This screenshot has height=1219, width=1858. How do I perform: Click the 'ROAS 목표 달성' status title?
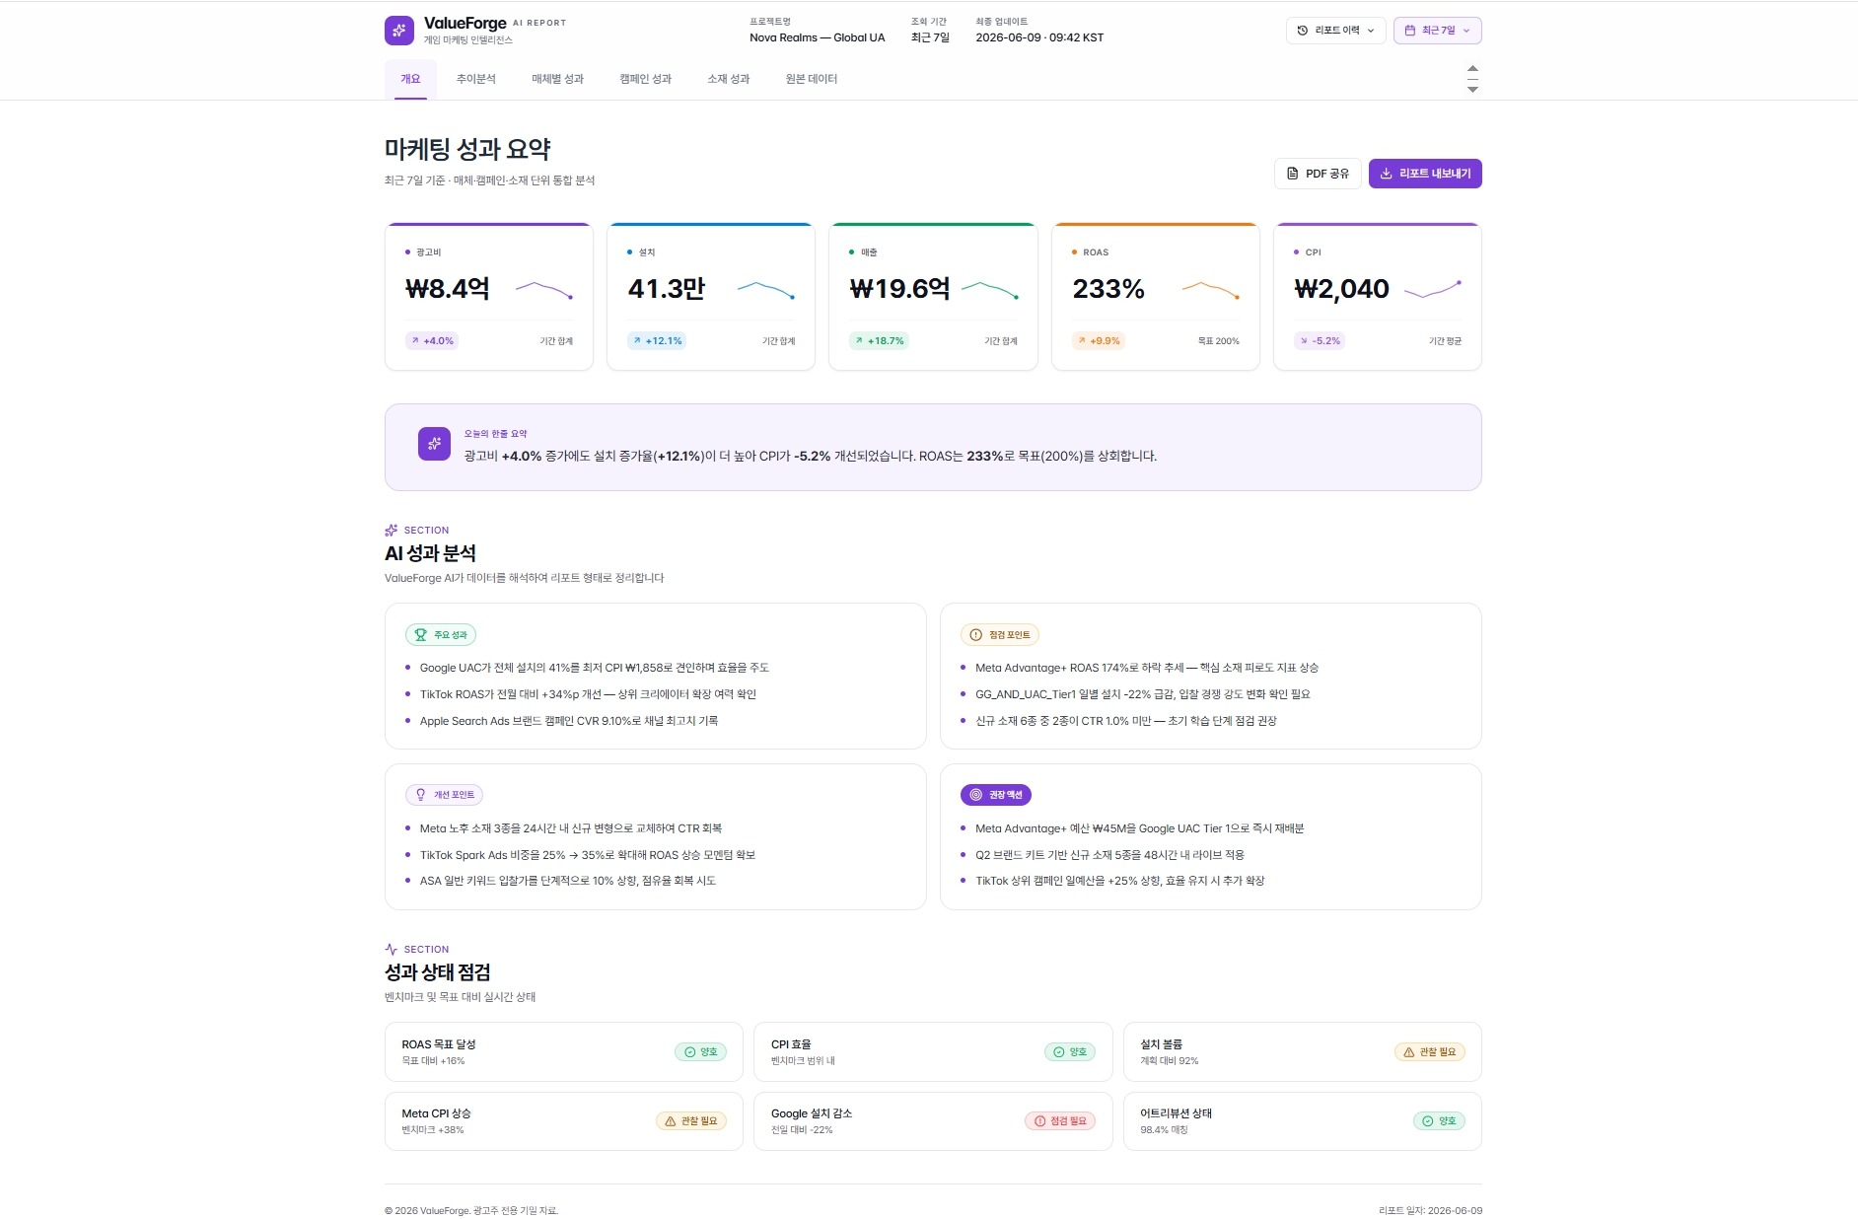tap(439, 1044)
